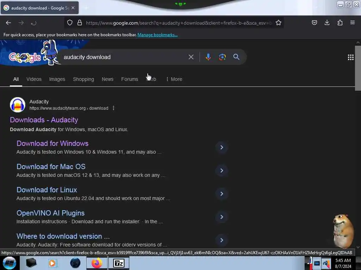Image resolution: width=361 pixels, height=270 pixels.
Task: Open media player taskbar icon
Action: (52, 263)
